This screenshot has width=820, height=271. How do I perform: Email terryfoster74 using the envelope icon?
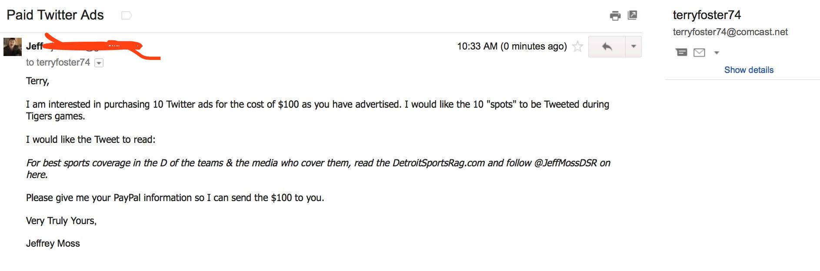[699, 53]
